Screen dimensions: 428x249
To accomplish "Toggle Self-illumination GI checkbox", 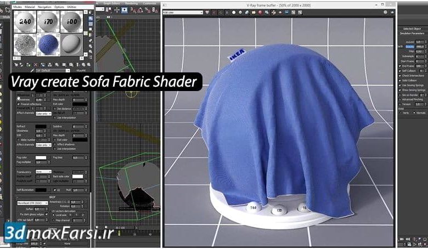I will click(x=55, y=190).
